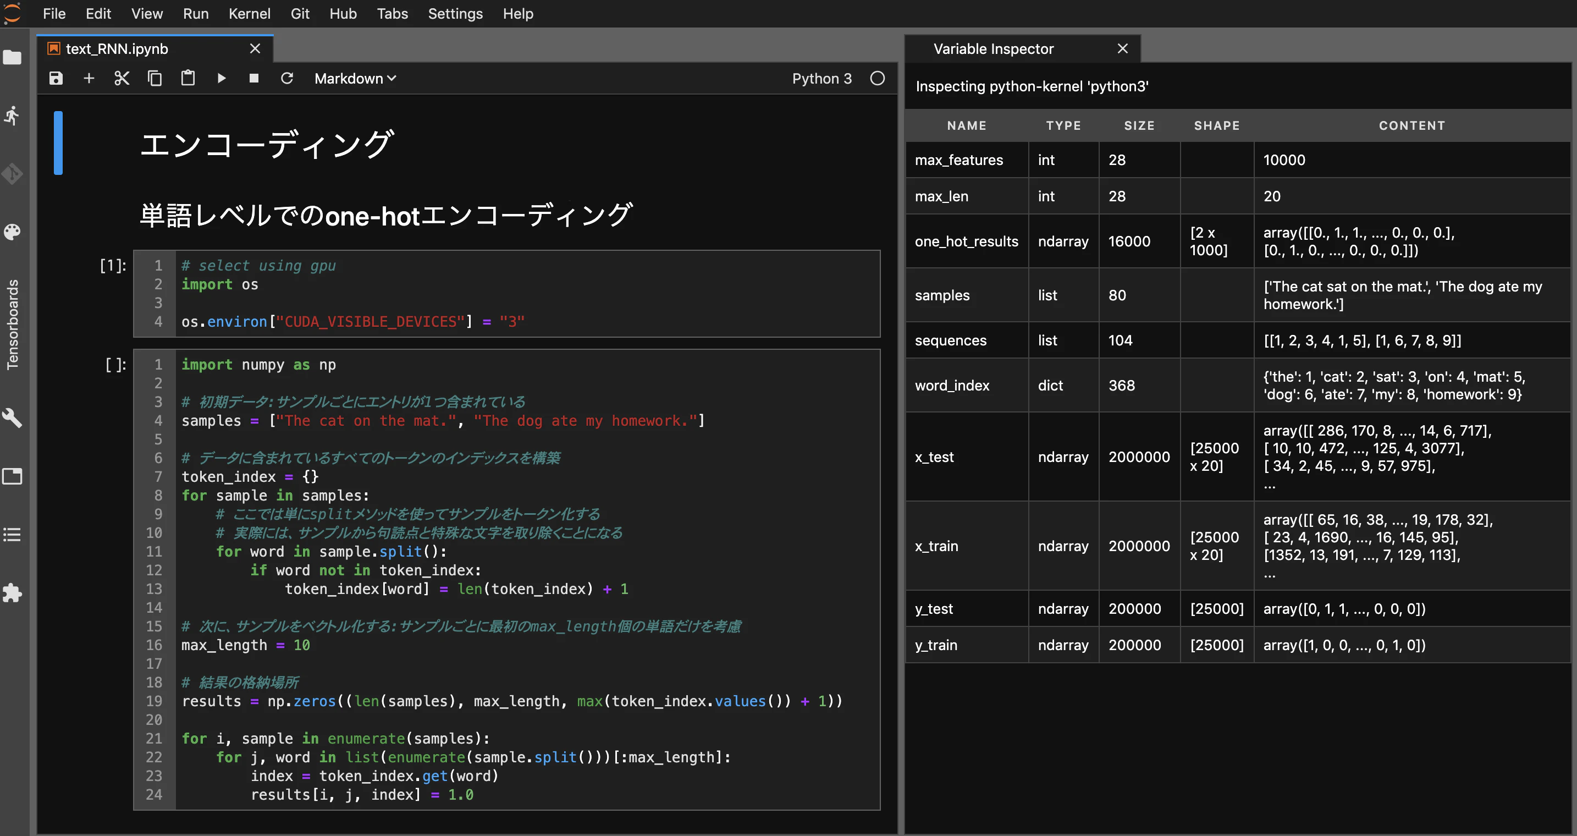Click the CONTENT column header
The image size is (1577, 836).
point(1411,125)
